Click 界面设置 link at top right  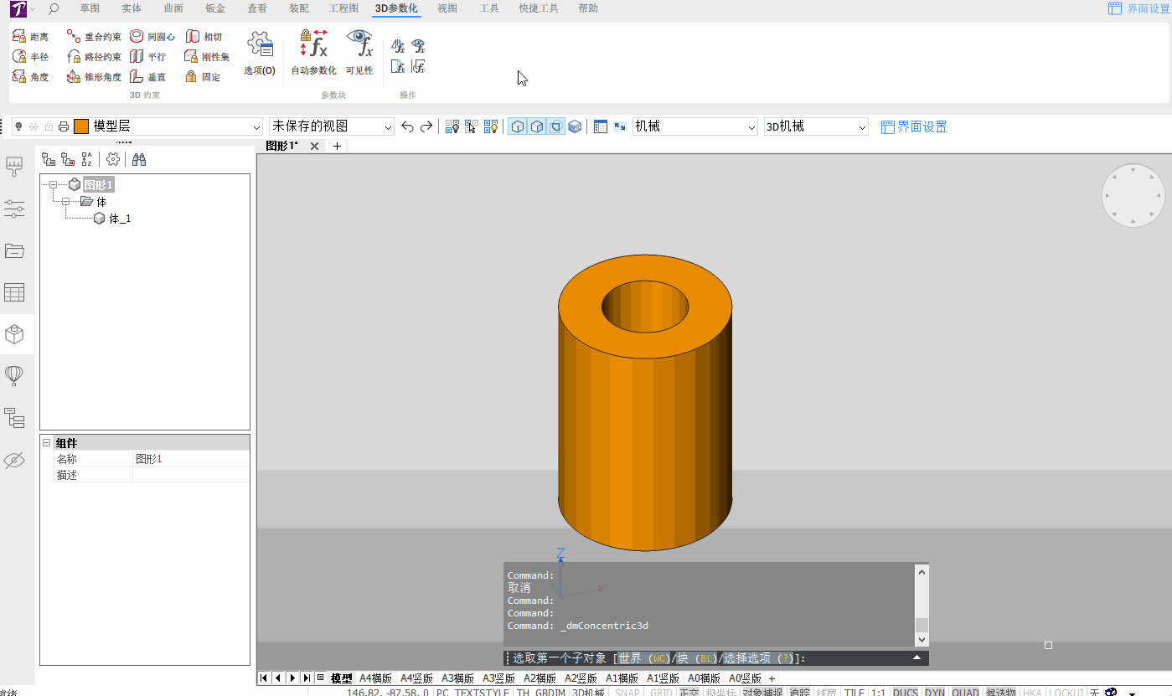1138,8
